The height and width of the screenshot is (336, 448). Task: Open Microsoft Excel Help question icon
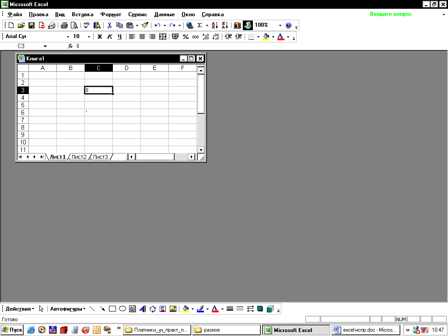tap(289, 25)
